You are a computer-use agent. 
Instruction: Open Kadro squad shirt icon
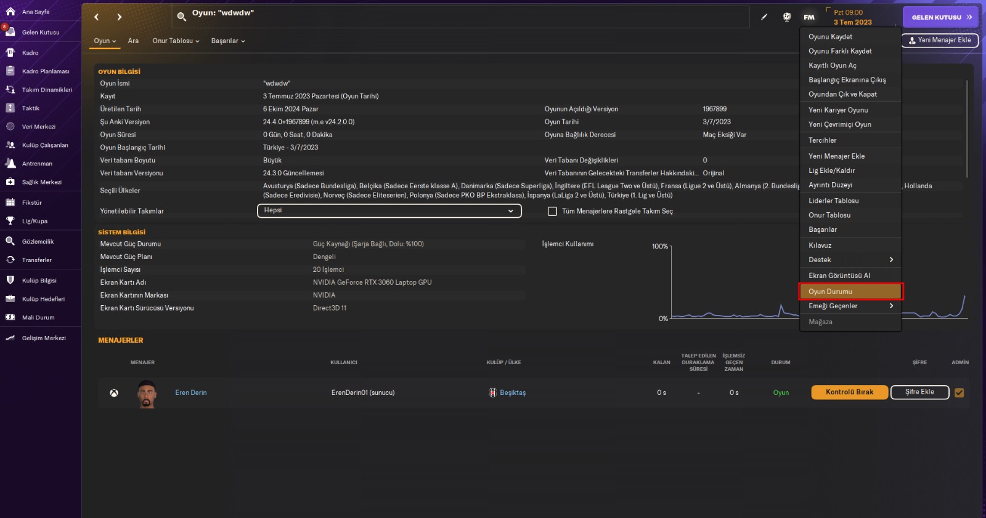10,53
